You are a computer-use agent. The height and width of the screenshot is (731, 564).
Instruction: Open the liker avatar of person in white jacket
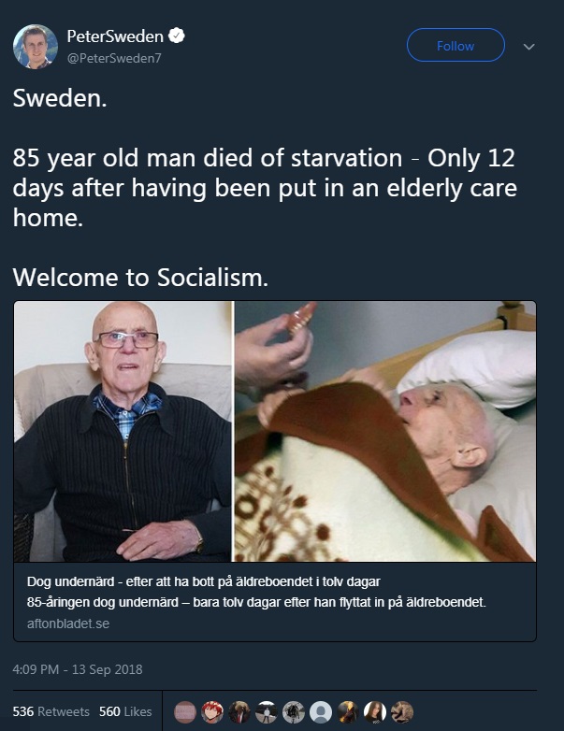[x=267, y=712]
